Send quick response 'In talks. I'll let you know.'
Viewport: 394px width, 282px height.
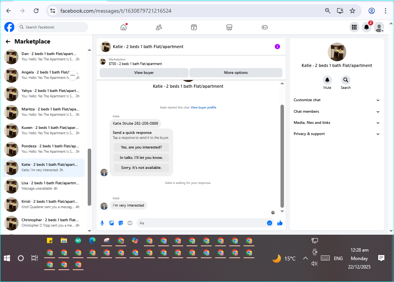[141, 158]
